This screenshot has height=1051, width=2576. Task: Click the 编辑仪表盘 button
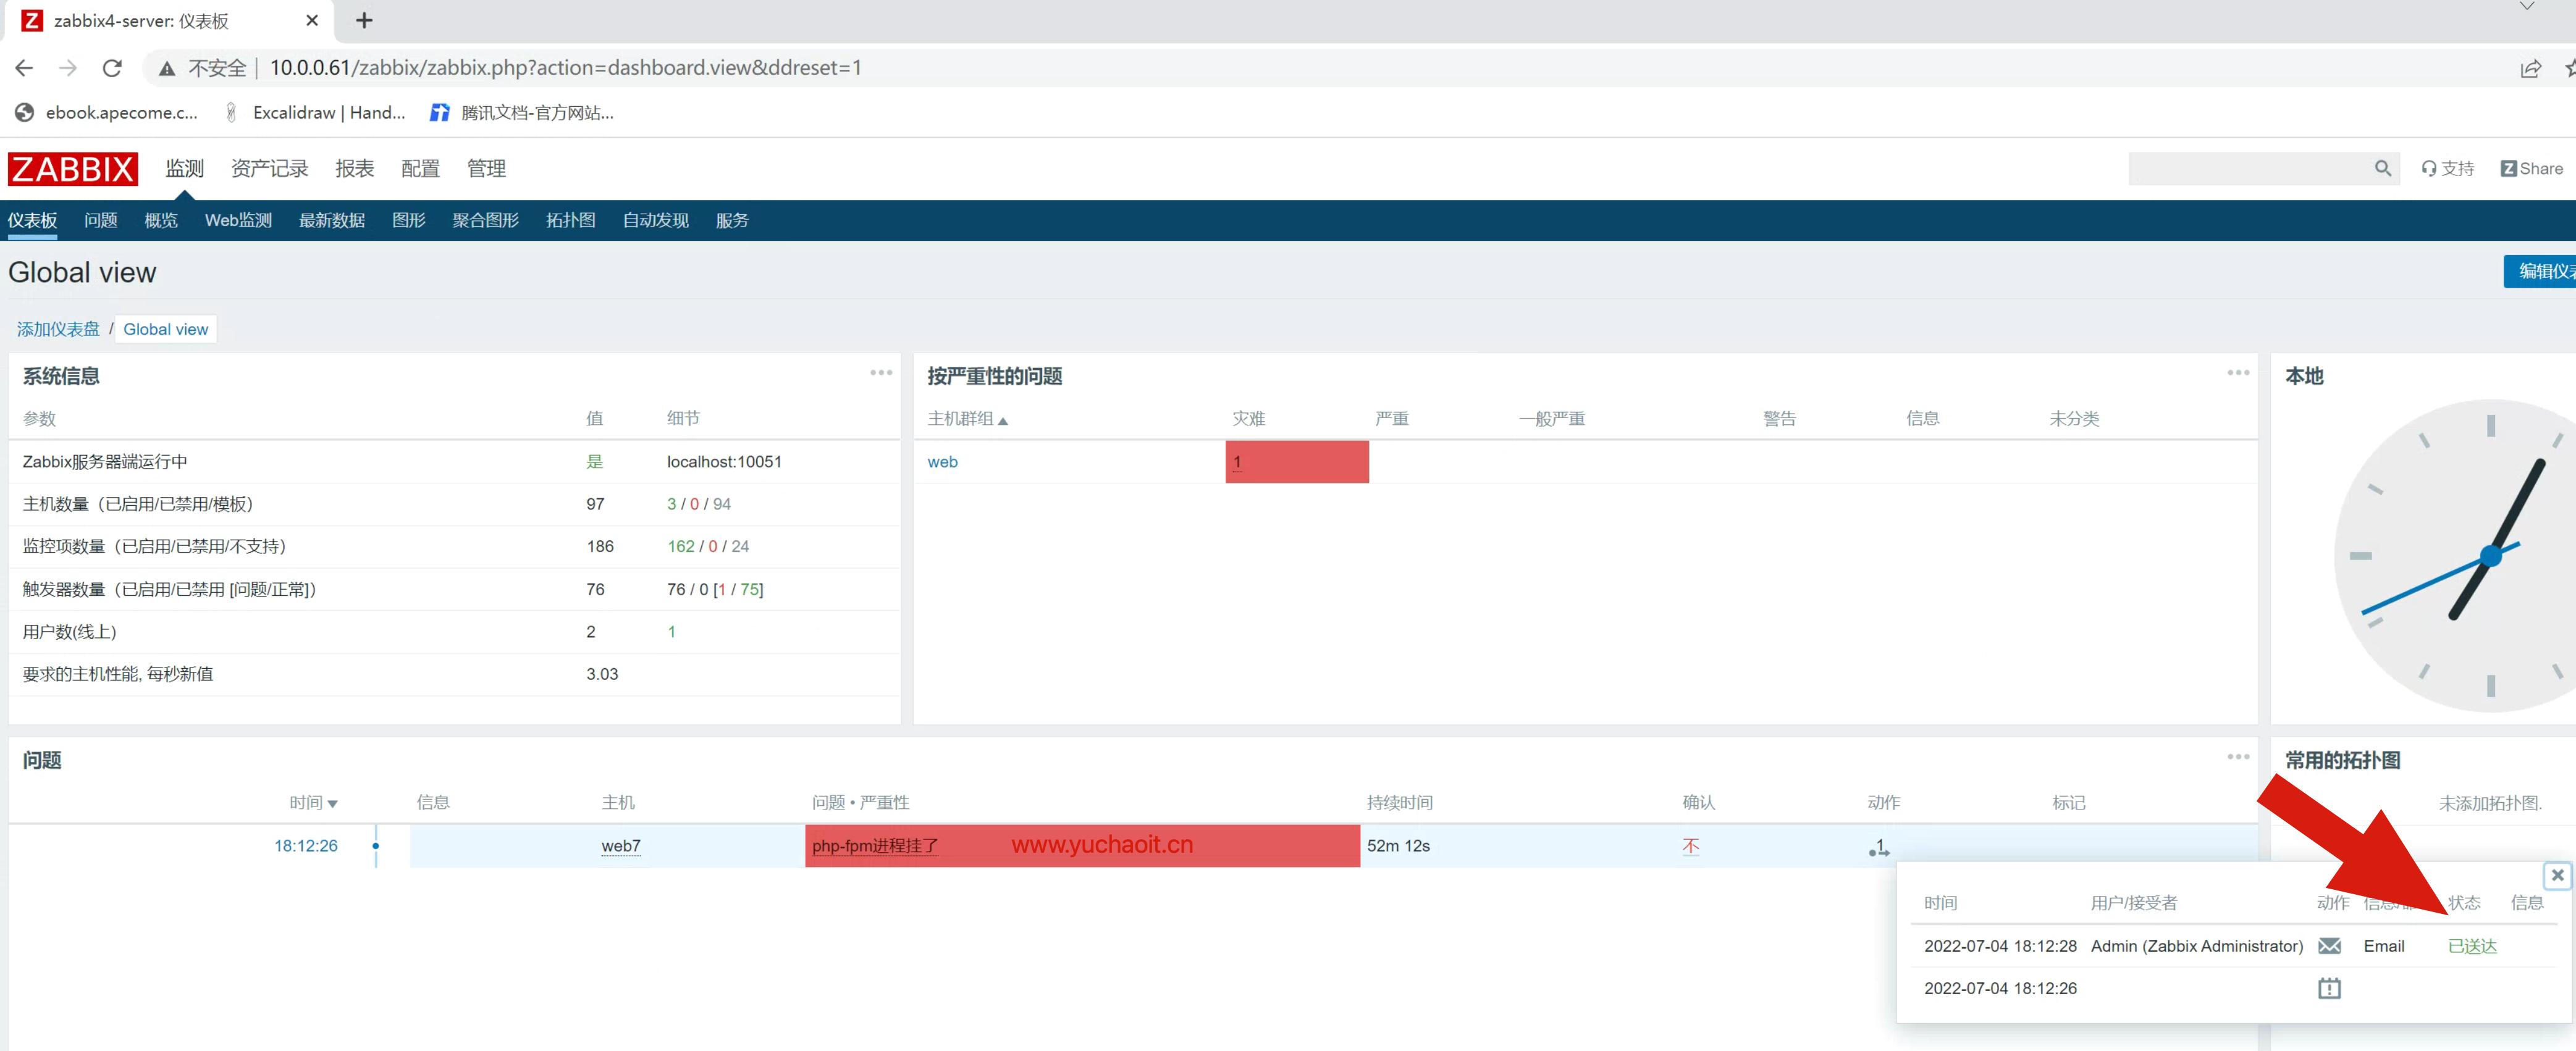(x=2541, y=271)
